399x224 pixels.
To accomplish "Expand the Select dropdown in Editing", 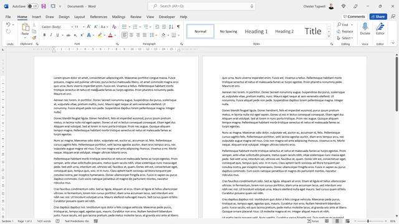I will (345, 38).
